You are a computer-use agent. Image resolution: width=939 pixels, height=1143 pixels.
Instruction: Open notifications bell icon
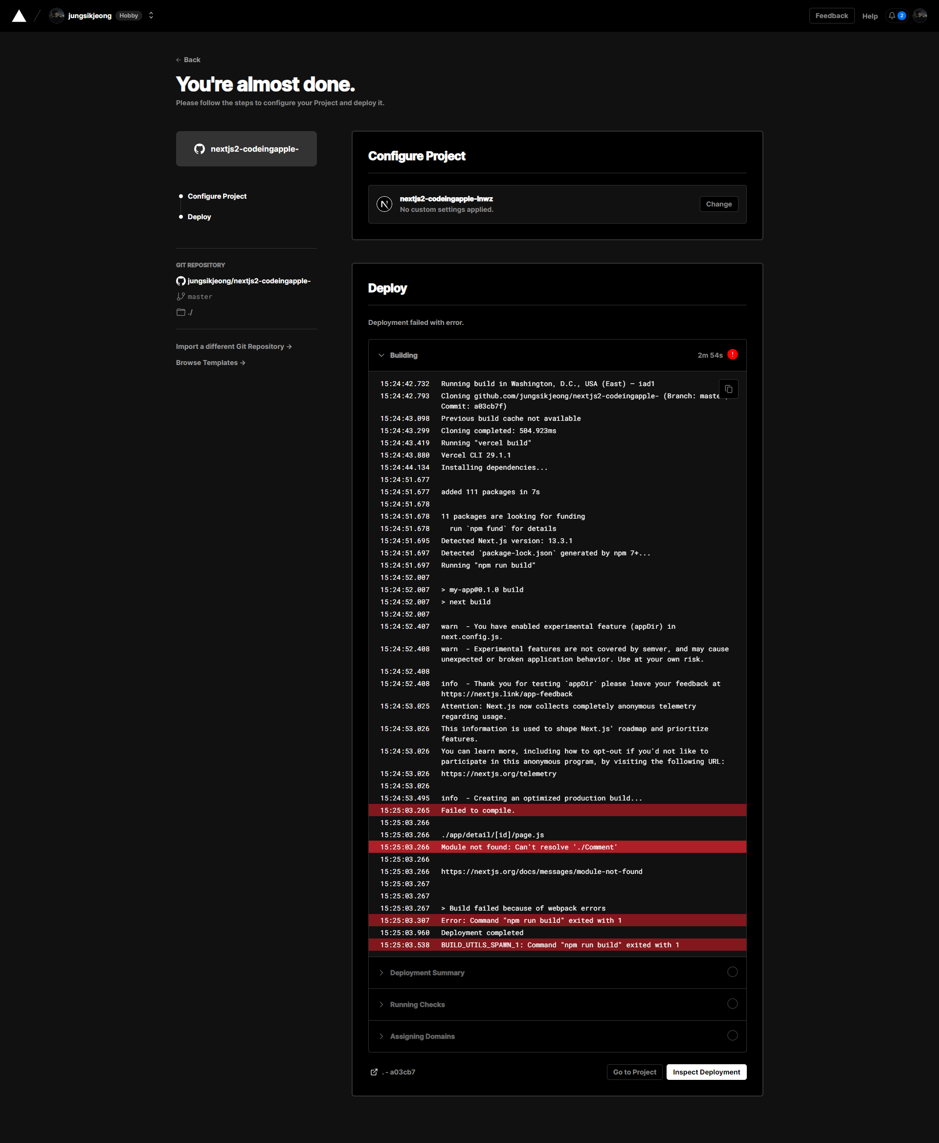892,16
